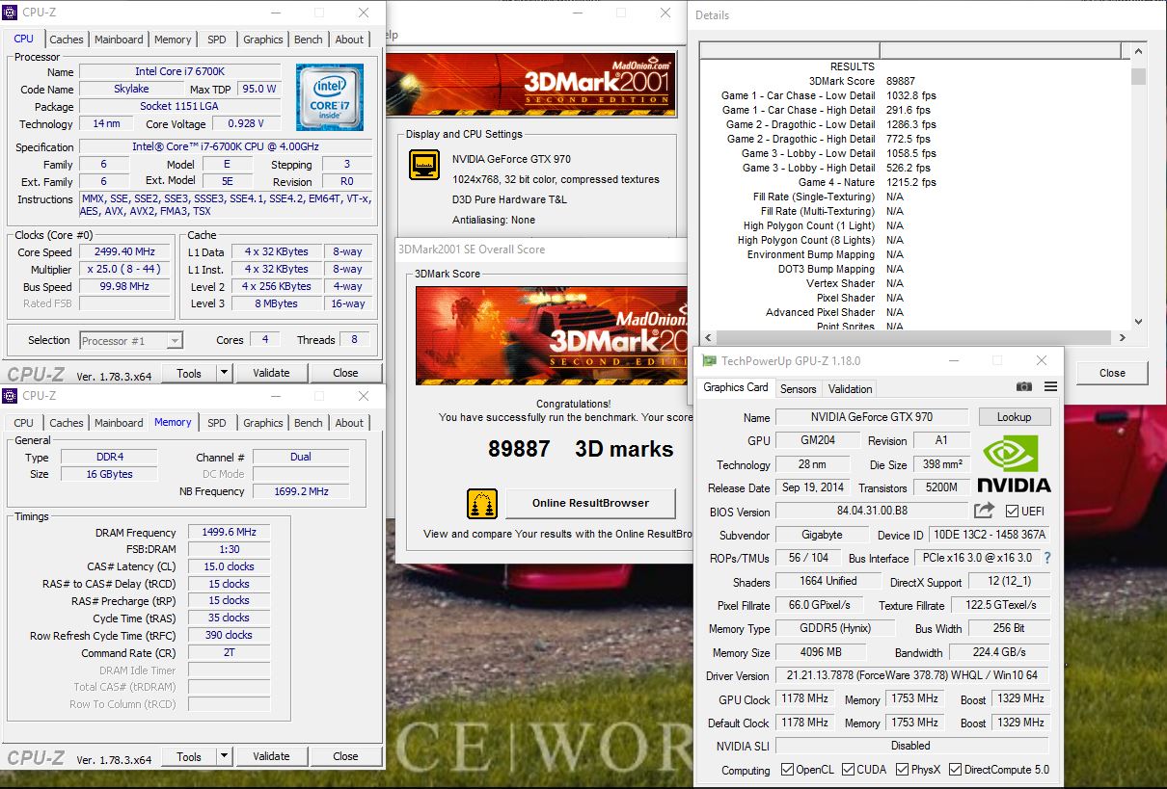This screenshot has width=1167, height=789.
Task: Click NVIDIA SLI Disabled field
Action: (911, 746)
